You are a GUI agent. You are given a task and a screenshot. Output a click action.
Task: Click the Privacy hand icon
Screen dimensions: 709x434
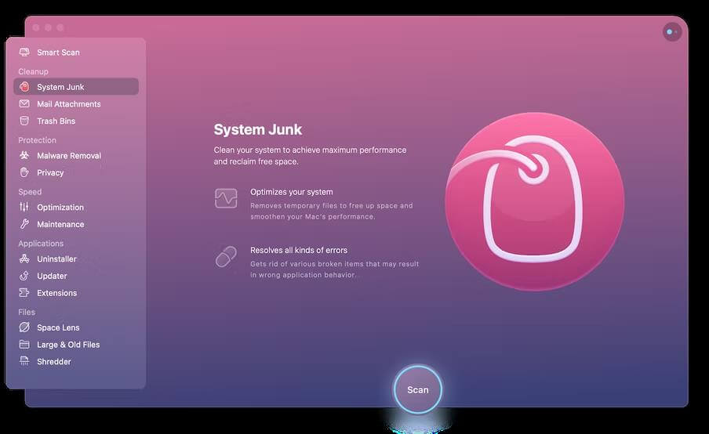coord(24,172)
